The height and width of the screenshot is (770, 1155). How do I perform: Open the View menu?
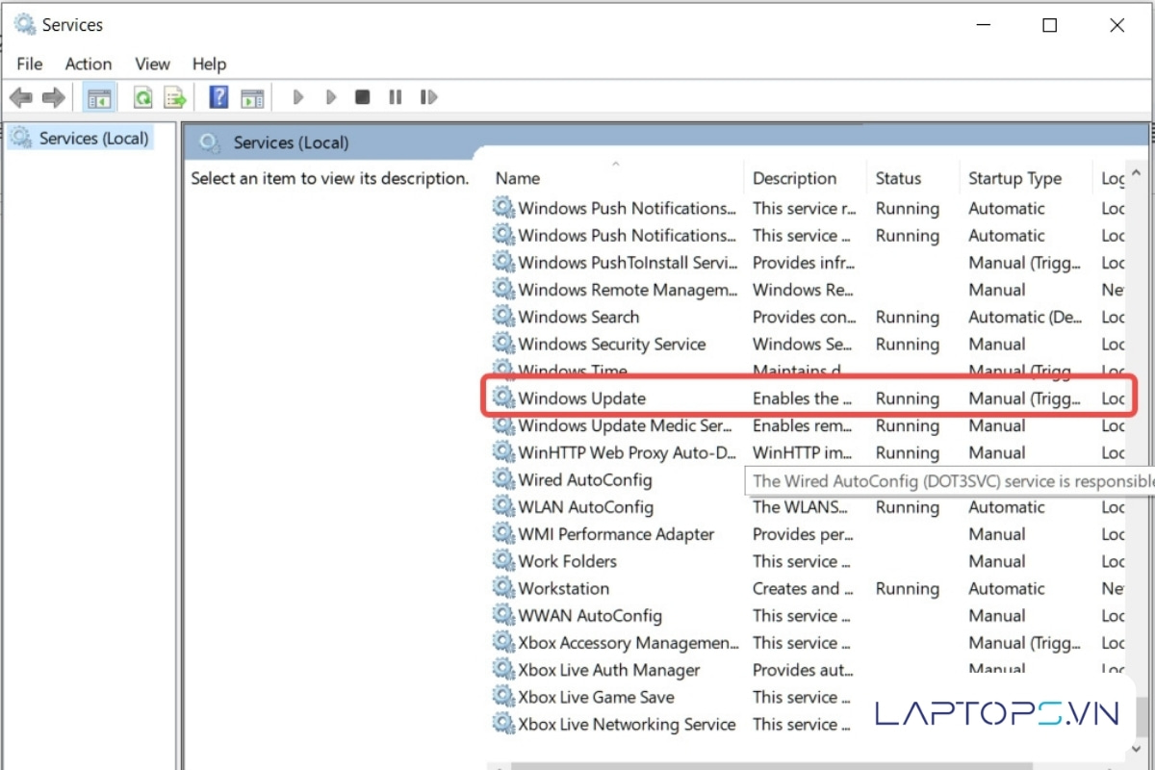point(152,64)
